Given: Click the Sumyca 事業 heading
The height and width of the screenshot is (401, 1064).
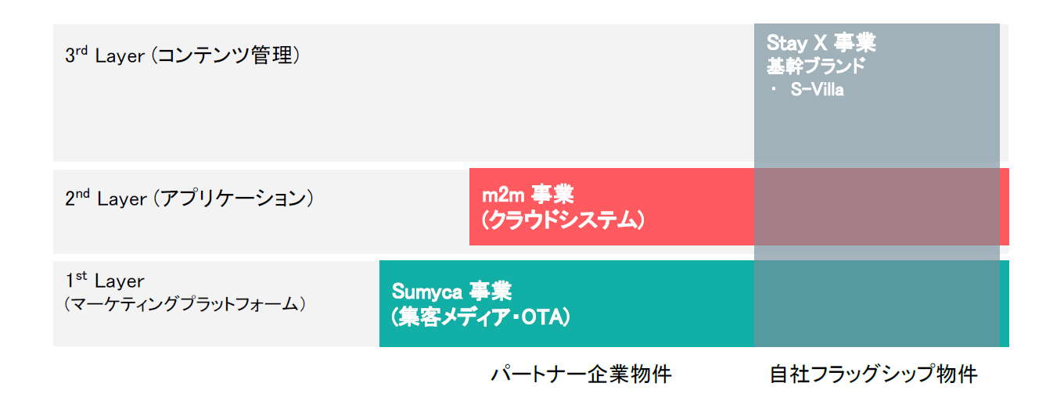Looking at the screenshot, I should [x=451, y=292].
